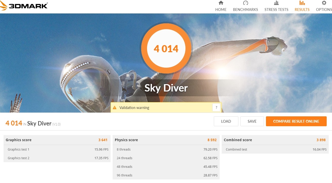
Task: Switch to the BENCHMARKS tab
Action: tap(245, 9)
